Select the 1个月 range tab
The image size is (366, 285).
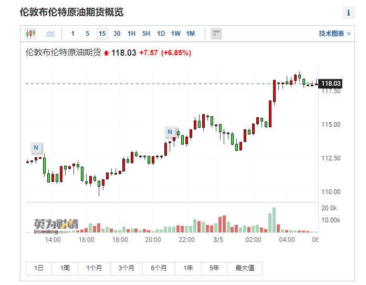pos(93,268)
